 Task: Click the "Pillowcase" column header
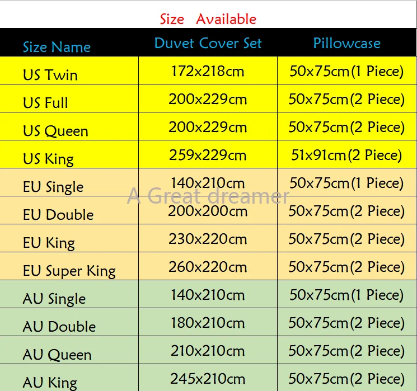(346, 44)
